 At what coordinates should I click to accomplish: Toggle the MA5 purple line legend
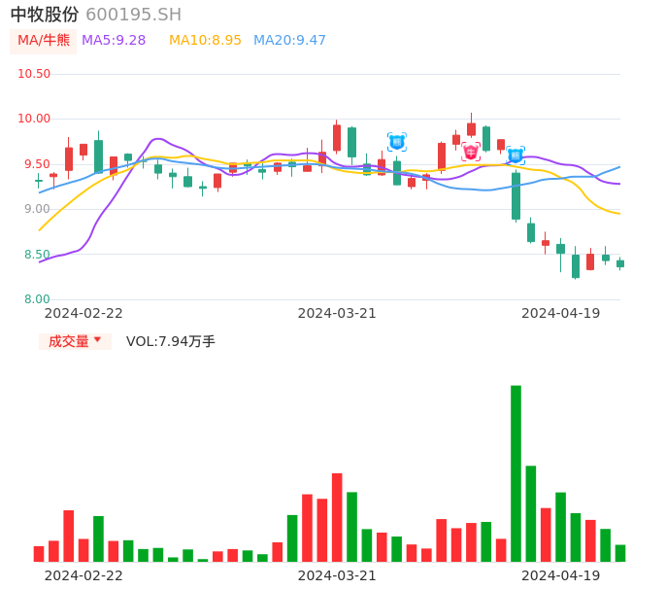[114, 41]
